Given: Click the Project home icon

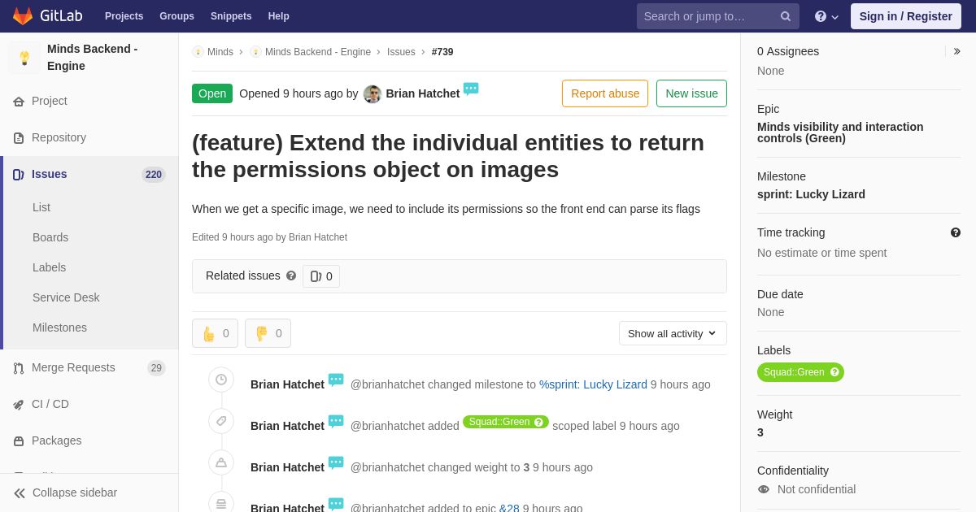Looking at the screenshot, I should [x=19, y=102].
